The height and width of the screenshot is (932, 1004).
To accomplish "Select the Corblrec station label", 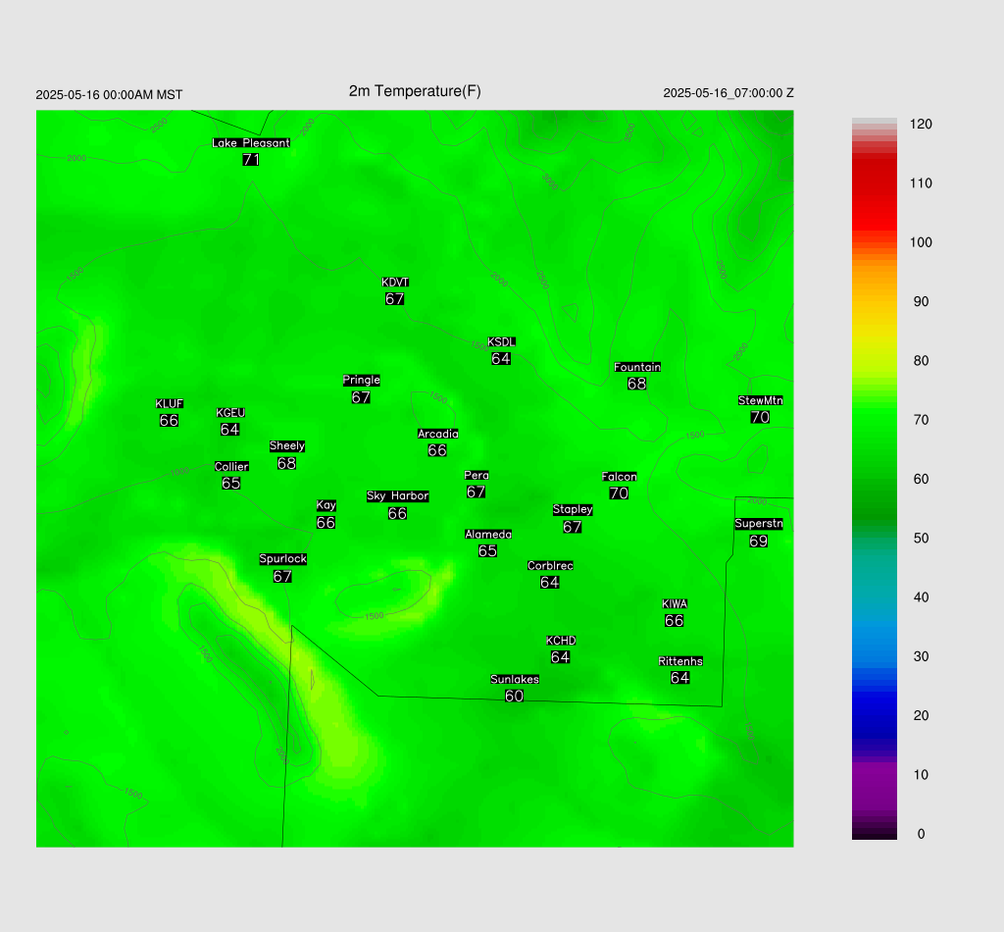I will (550, 566).
